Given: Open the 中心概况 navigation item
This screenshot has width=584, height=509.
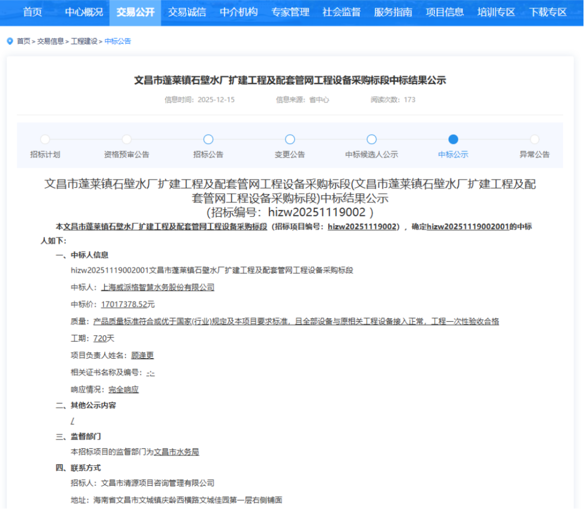Looking at the screenshot, I should tap(84, 12).
